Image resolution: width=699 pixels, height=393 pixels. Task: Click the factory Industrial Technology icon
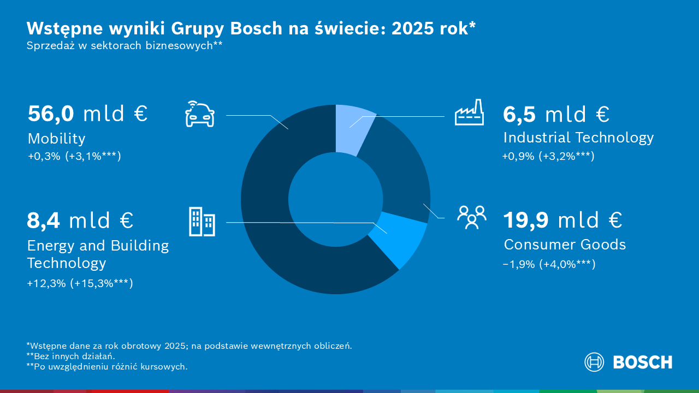tap(469, 113)
